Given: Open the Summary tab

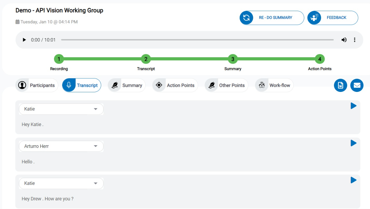Looking at the screenshot, I should click(127, 85).
